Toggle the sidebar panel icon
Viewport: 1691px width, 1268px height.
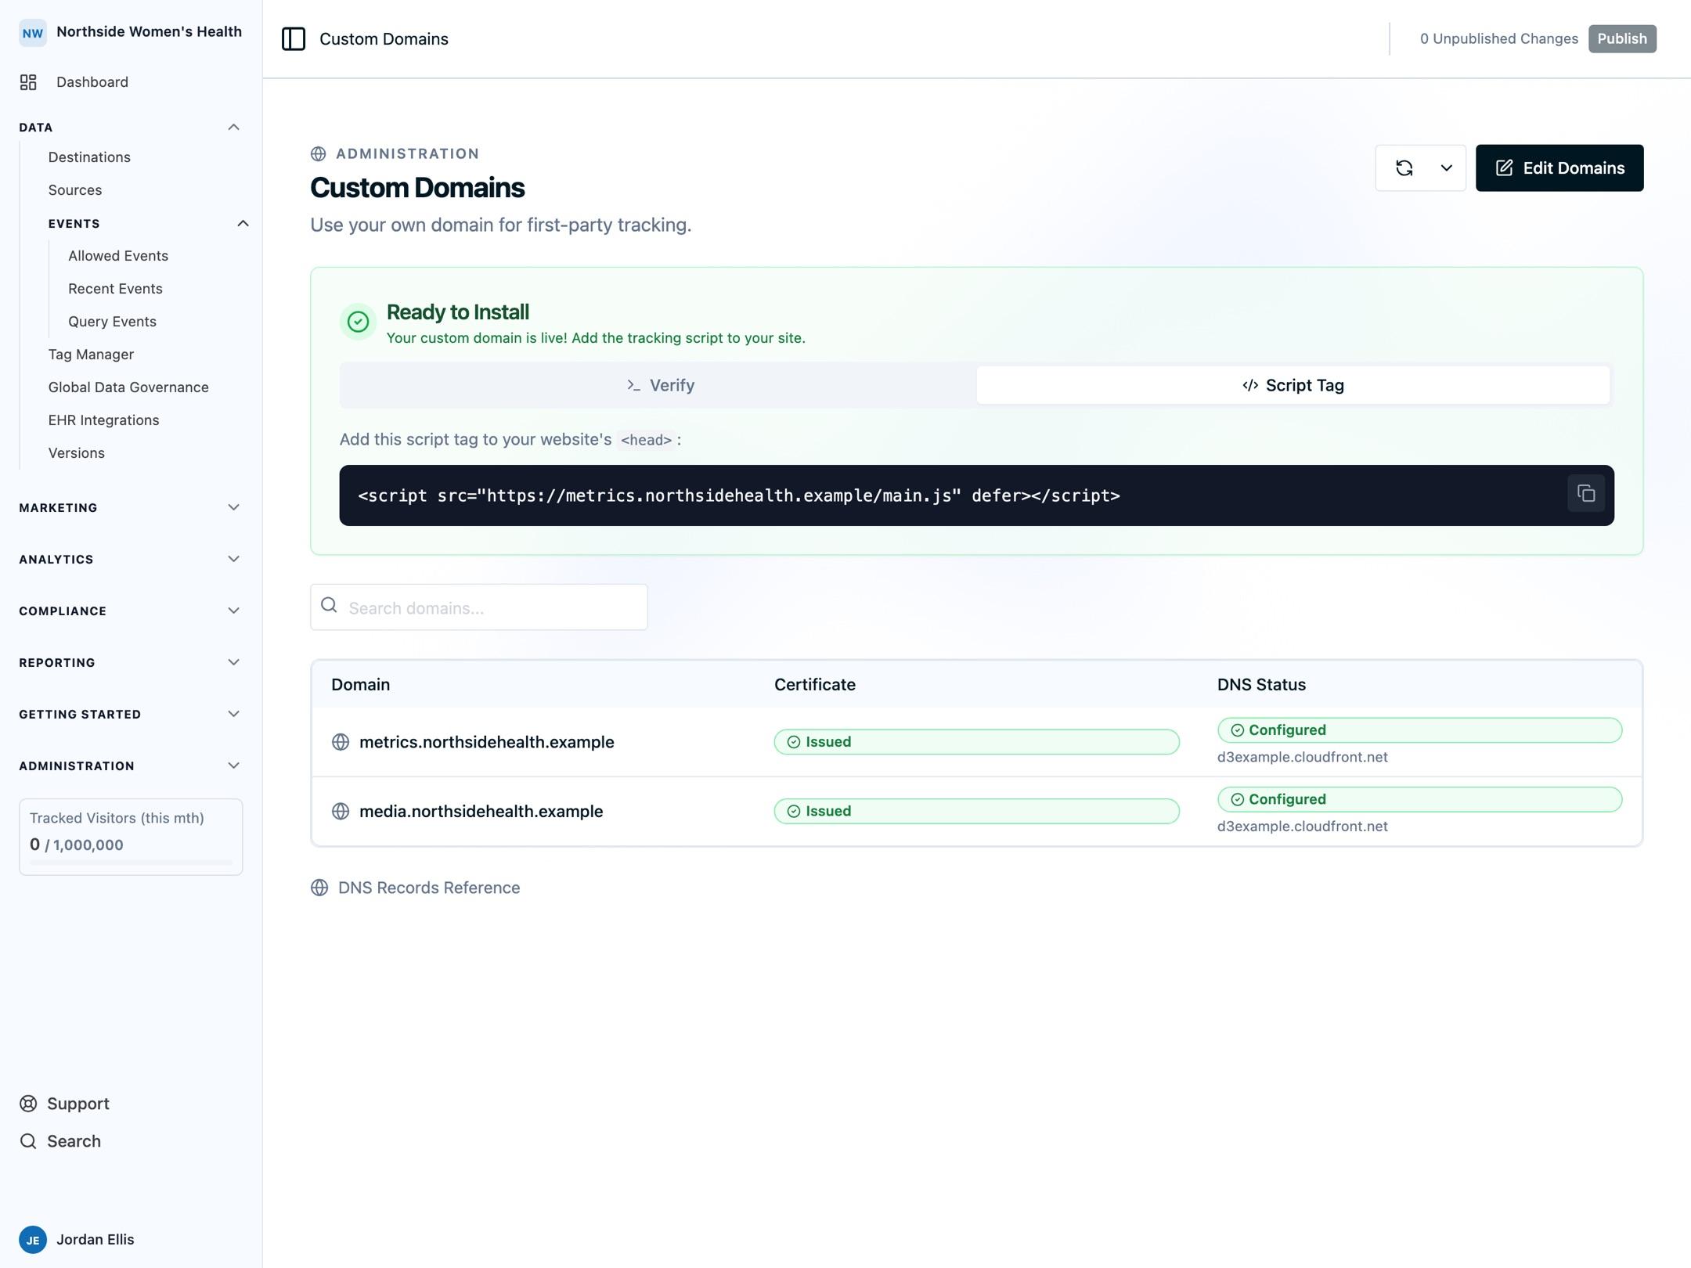coord(294,39)
